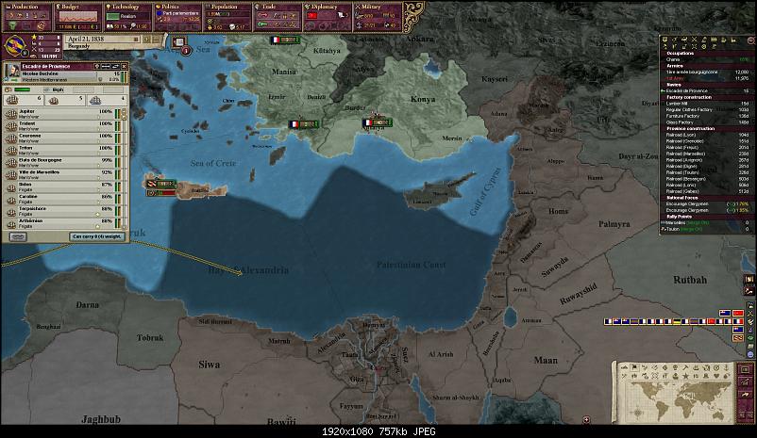Open the ledger chart button
Image resolution: width=757 pixels, height=438 pixels.
746,382
